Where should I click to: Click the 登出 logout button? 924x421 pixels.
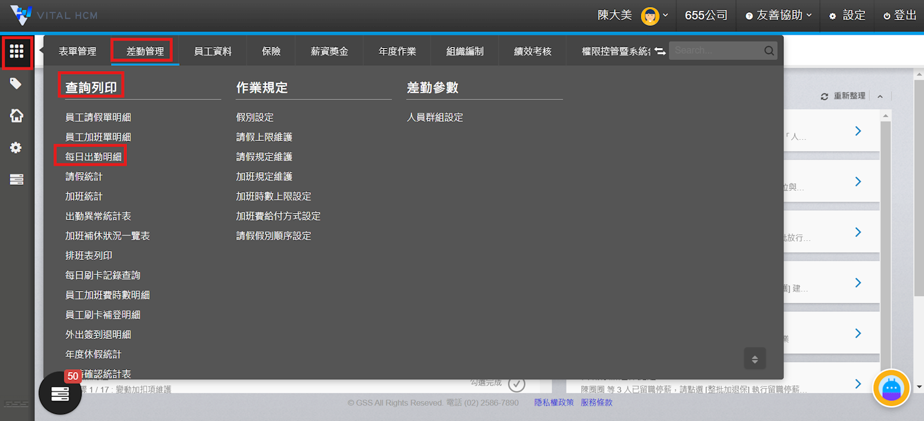[900, 16]
